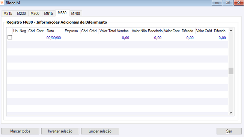This screenshot has height=137, width=244.
Task: Open the M700 tab
Action: coord(75,14)
